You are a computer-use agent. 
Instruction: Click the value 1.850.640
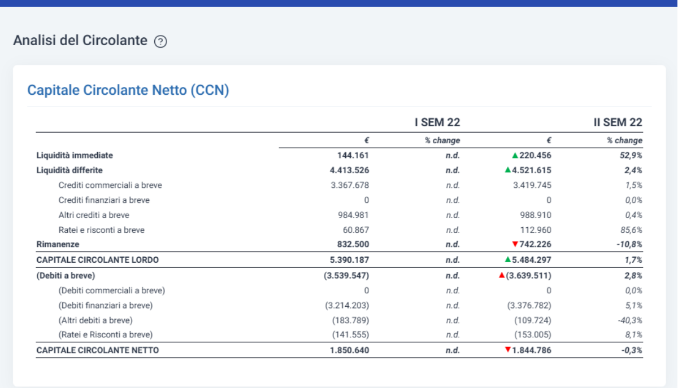point(350,350)
